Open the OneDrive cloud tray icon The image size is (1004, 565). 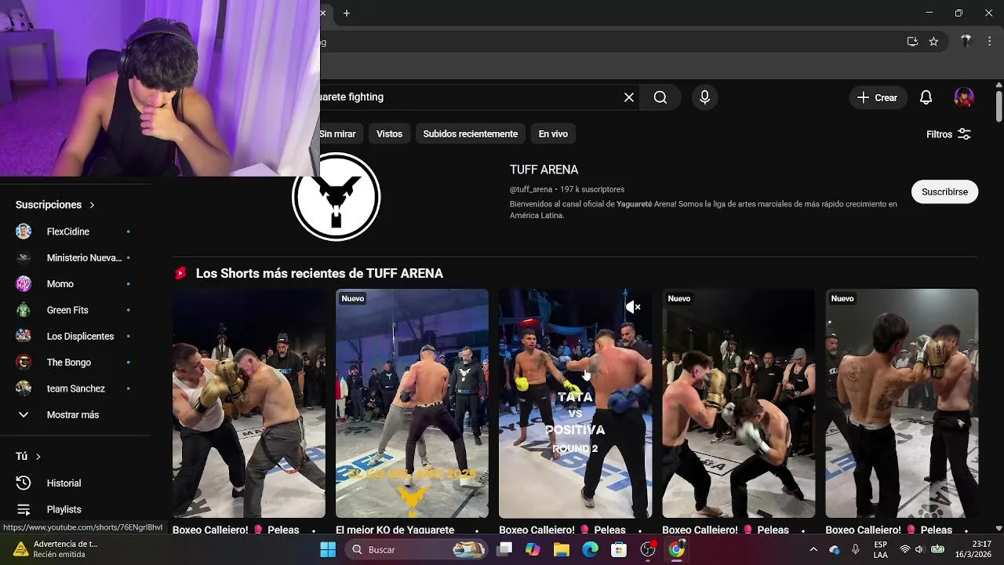click(835, 549)
